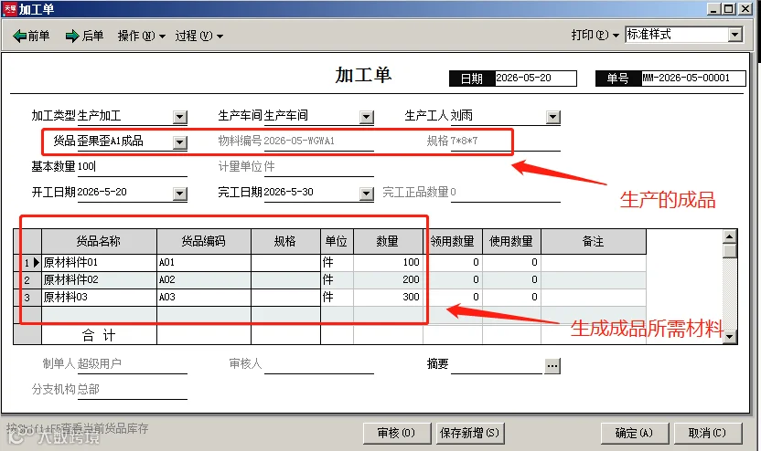Click the cell A03 in 货品编码
The image size is (761, 451).
[203, 297]
